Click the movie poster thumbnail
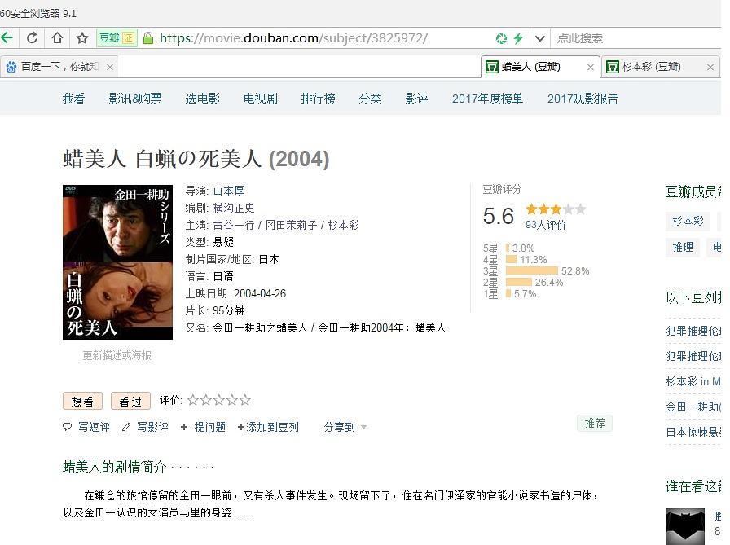The image size is (730, 545). [x=117, y=262]
